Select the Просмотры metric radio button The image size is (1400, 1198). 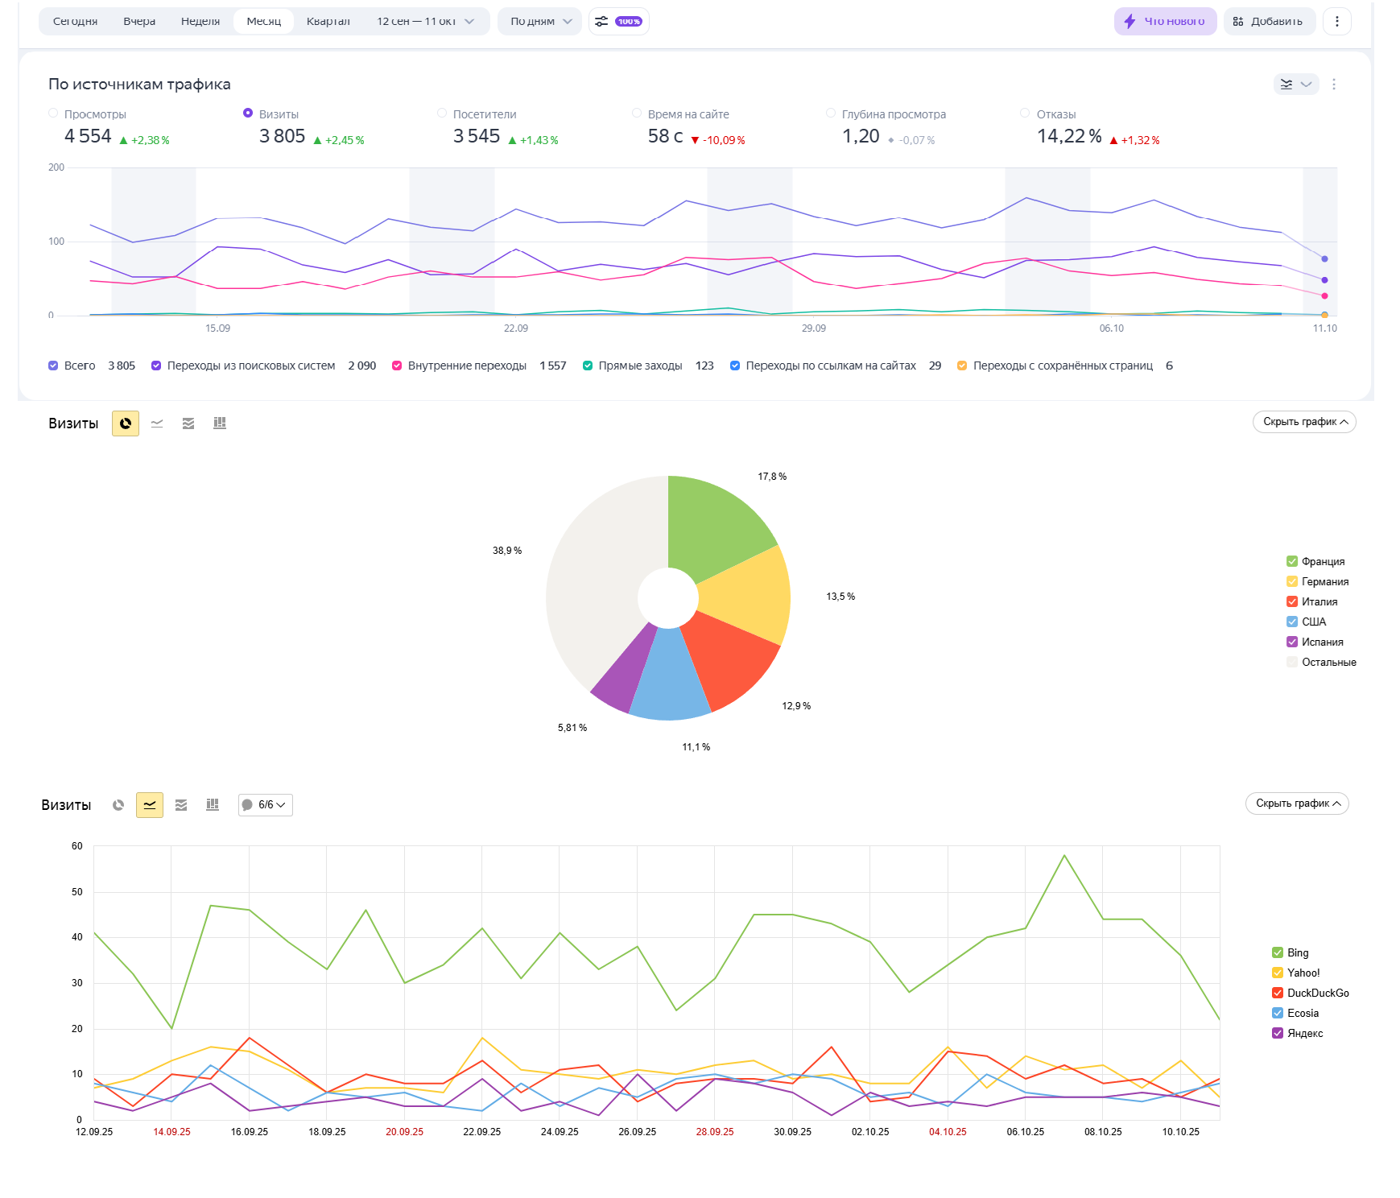53,114
